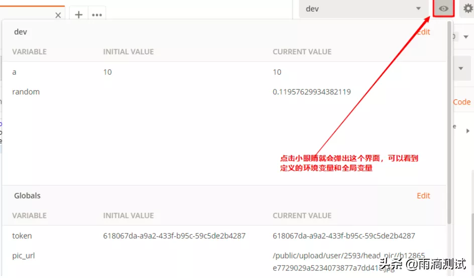This screenshot has width=474, height=278.
Task: Add a new request tab
Action: (x=79, y=15)
